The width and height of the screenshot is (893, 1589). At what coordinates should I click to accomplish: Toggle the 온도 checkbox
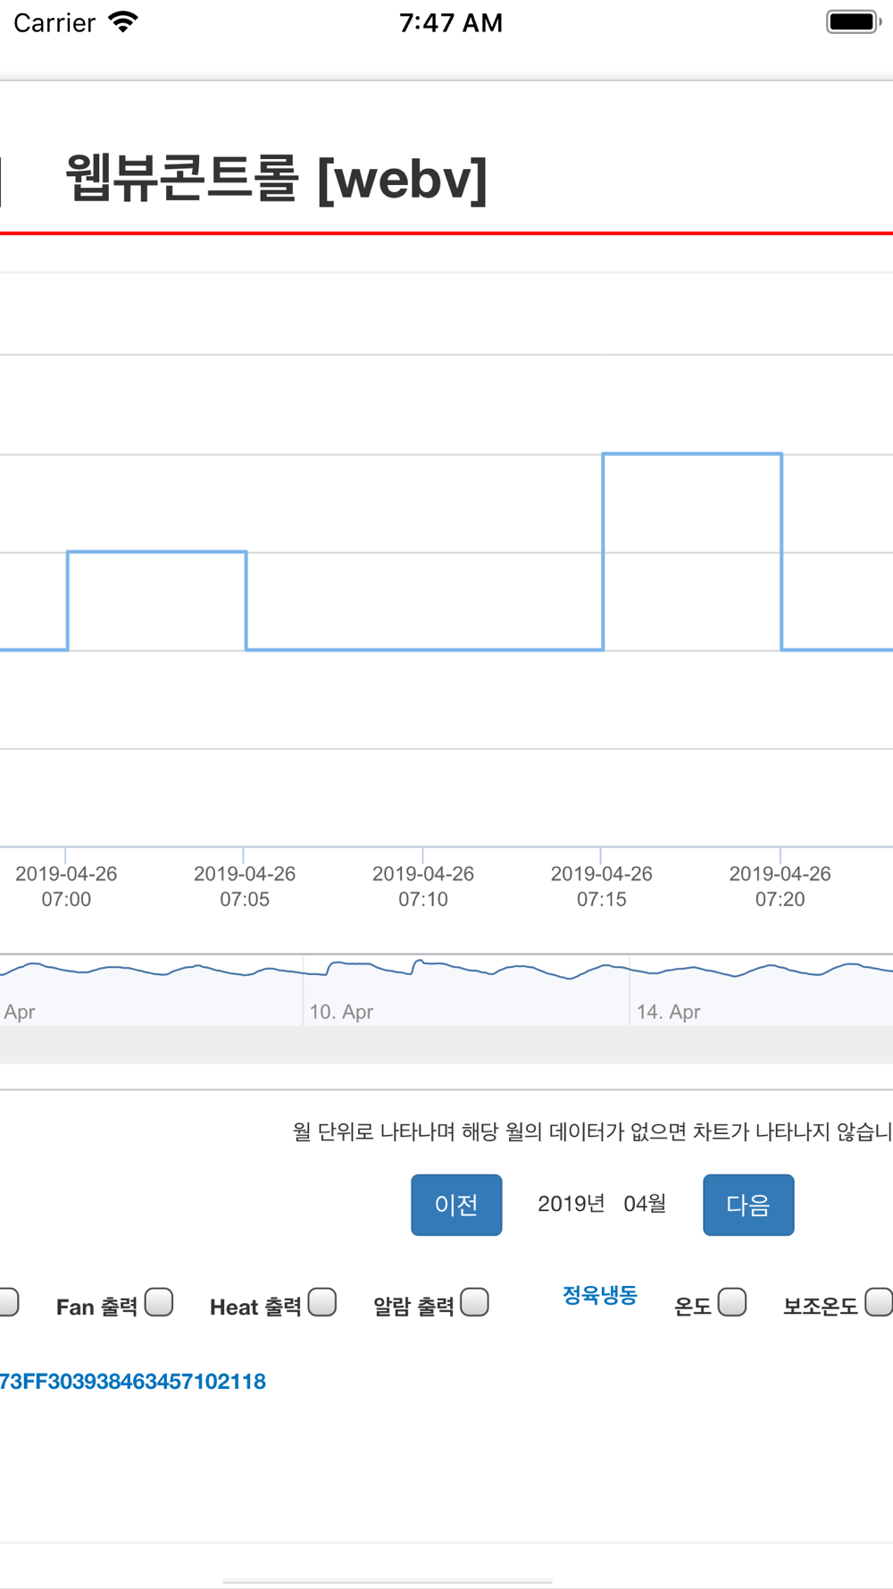pyautogui.click(x=732, y=1302)
